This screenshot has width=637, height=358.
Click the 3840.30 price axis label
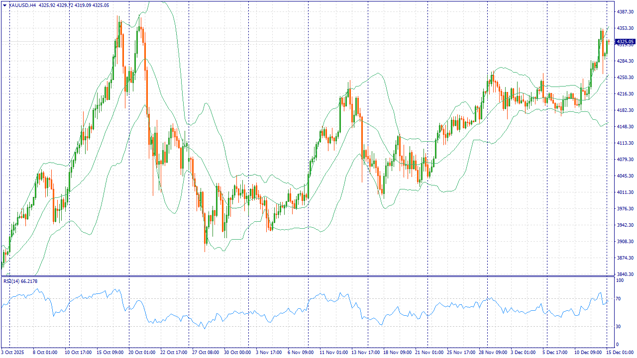(625, 274)
